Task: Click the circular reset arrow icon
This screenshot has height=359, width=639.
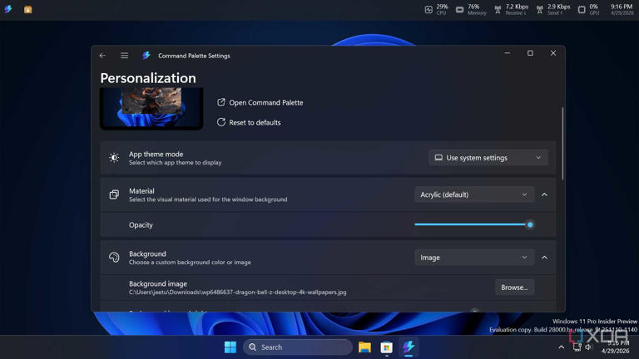Action: point(220,122)
